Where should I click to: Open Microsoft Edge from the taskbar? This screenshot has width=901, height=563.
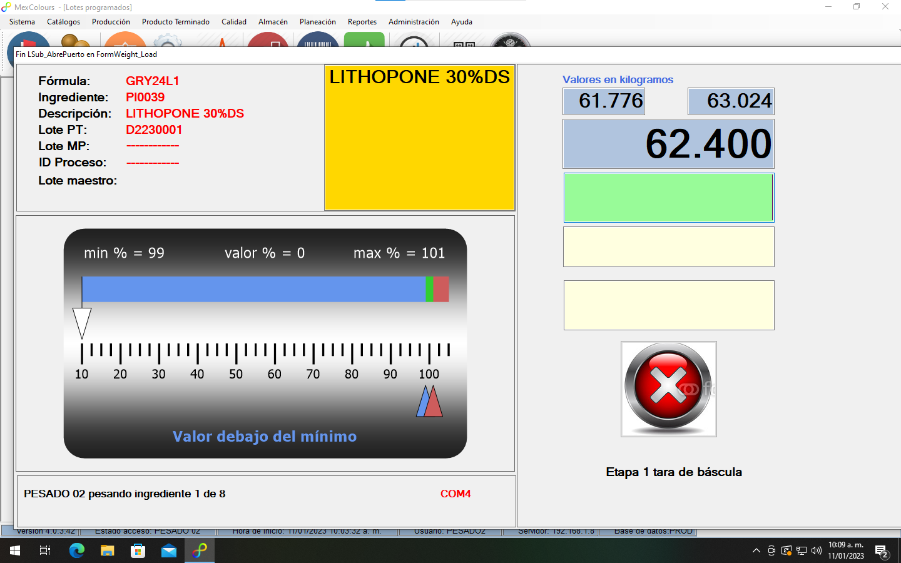[x=77, y=550]
